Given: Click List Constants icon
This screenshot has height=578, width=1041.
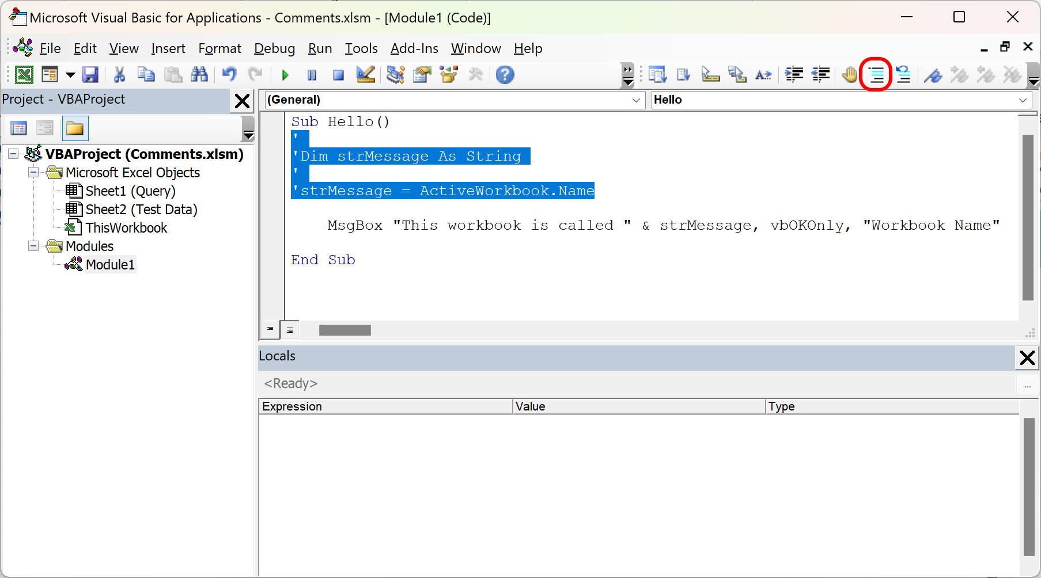Looking at the screenshot, I should (684, 75).
